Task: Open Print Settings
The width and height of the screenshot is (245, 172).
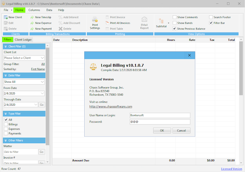Action: tap(95, 23)
